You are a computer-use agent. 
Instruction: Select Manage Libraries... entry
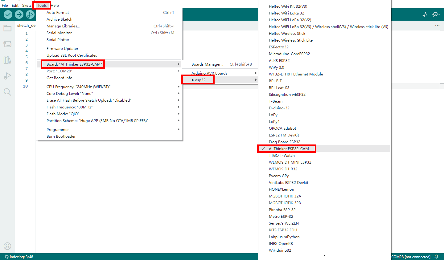click(109, 26)
